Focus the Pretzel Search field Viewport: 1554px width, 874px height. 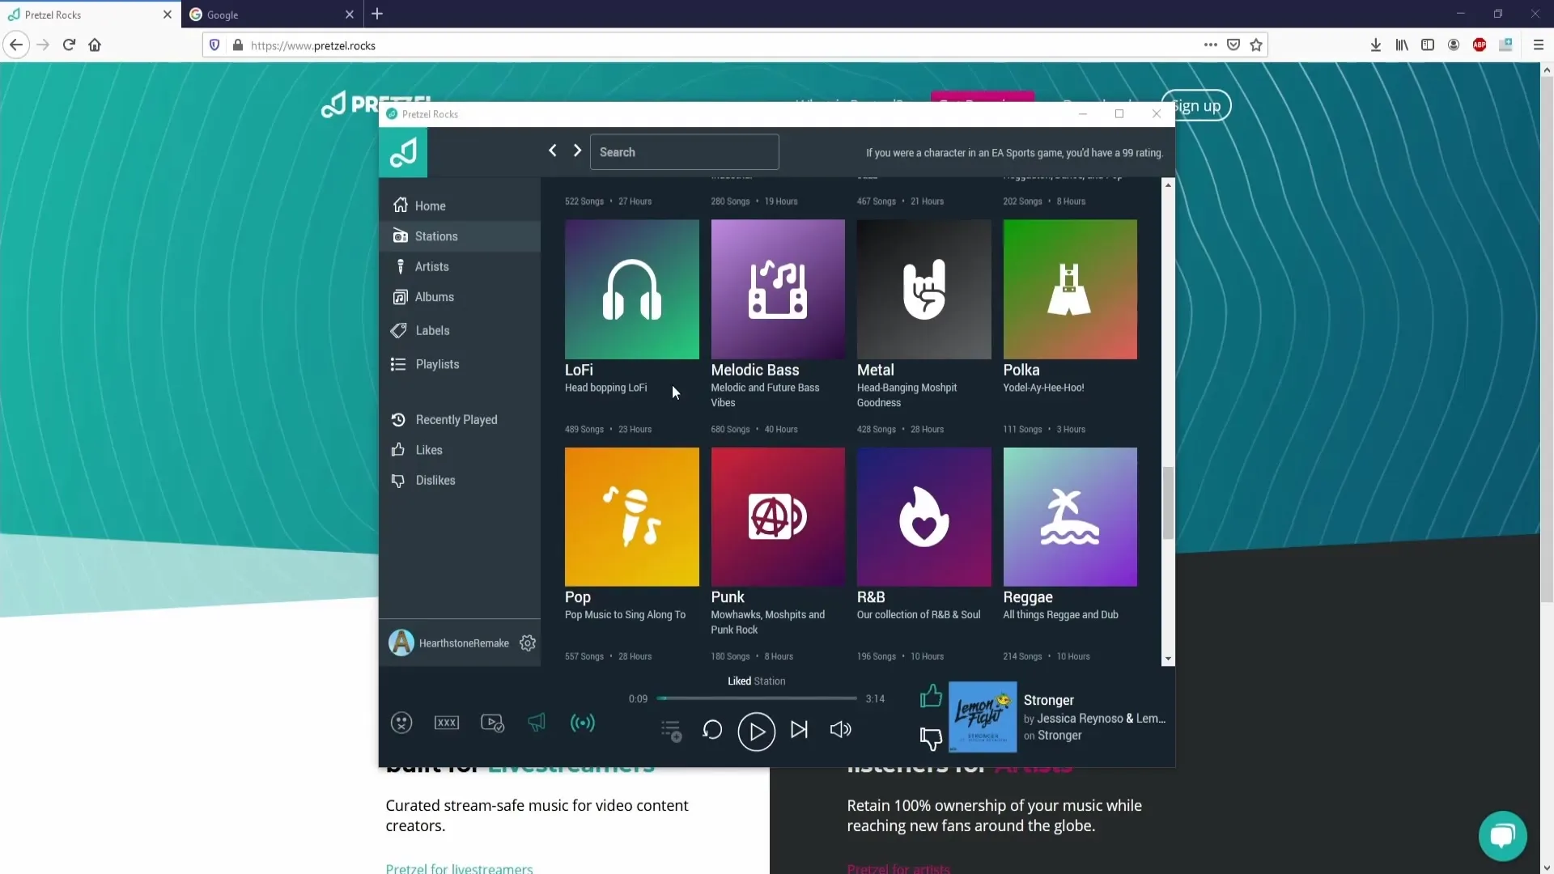684,152
